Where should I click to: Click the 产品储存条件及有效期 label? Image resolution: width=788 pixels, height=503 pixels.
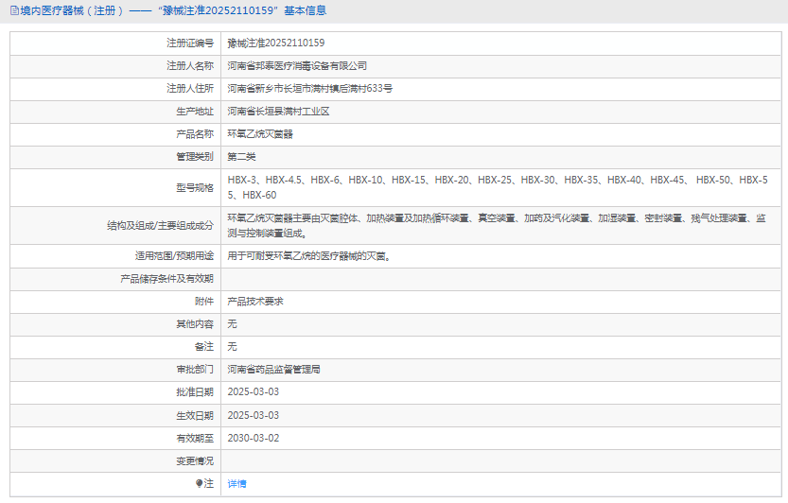pyautogui.click(x=166, y=279)
